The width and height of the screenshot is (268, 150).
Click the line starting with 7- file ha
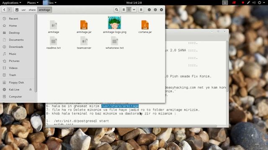[x=123, y=110]
